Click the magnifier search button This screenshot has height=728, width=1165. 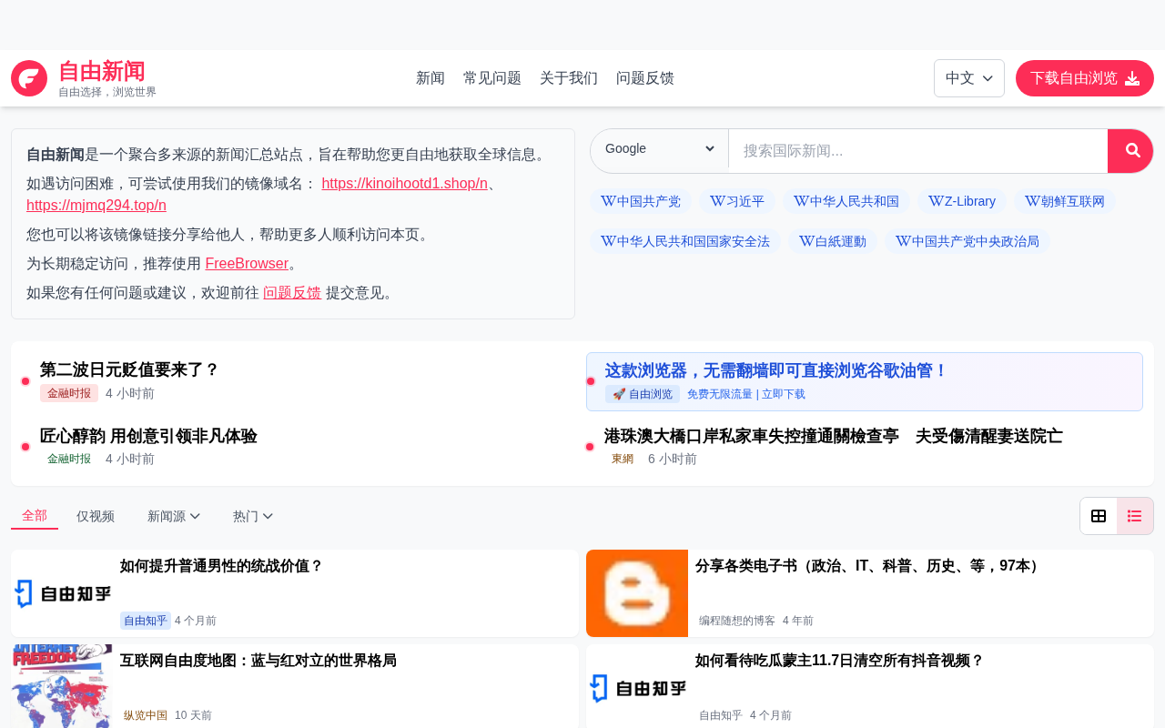(x=1130, y=151)
